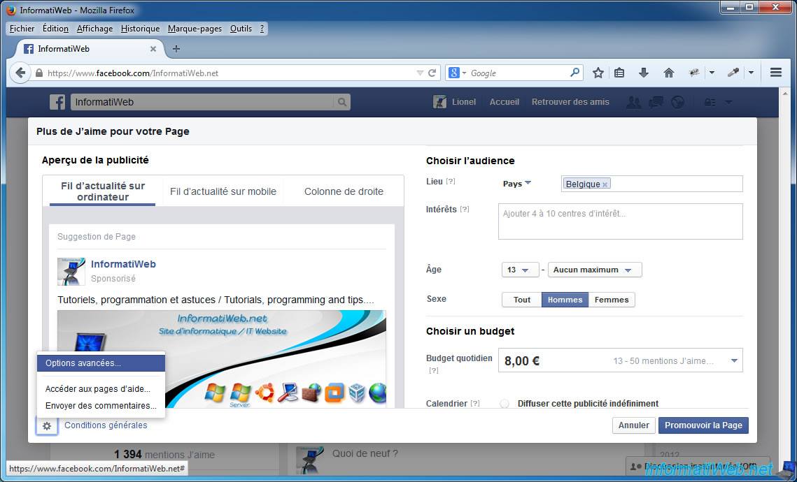Click the help icon next to Intérêts
This screenshot has height=482, width=797.
[x=464, y=209]
